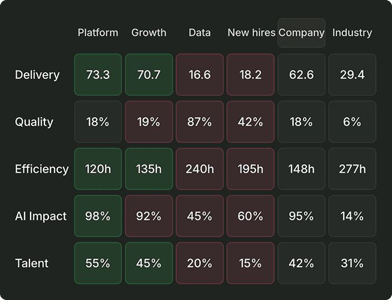
Task: Click the Delivery row label
Action: pos(37,74)
